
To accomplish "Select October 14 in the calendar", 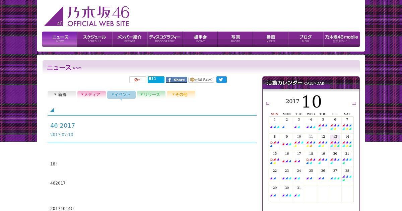I will click(x=347, y=142).
